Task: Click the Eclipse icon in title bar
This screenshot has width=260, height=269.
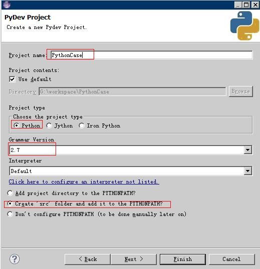Action: pos(7,4)
